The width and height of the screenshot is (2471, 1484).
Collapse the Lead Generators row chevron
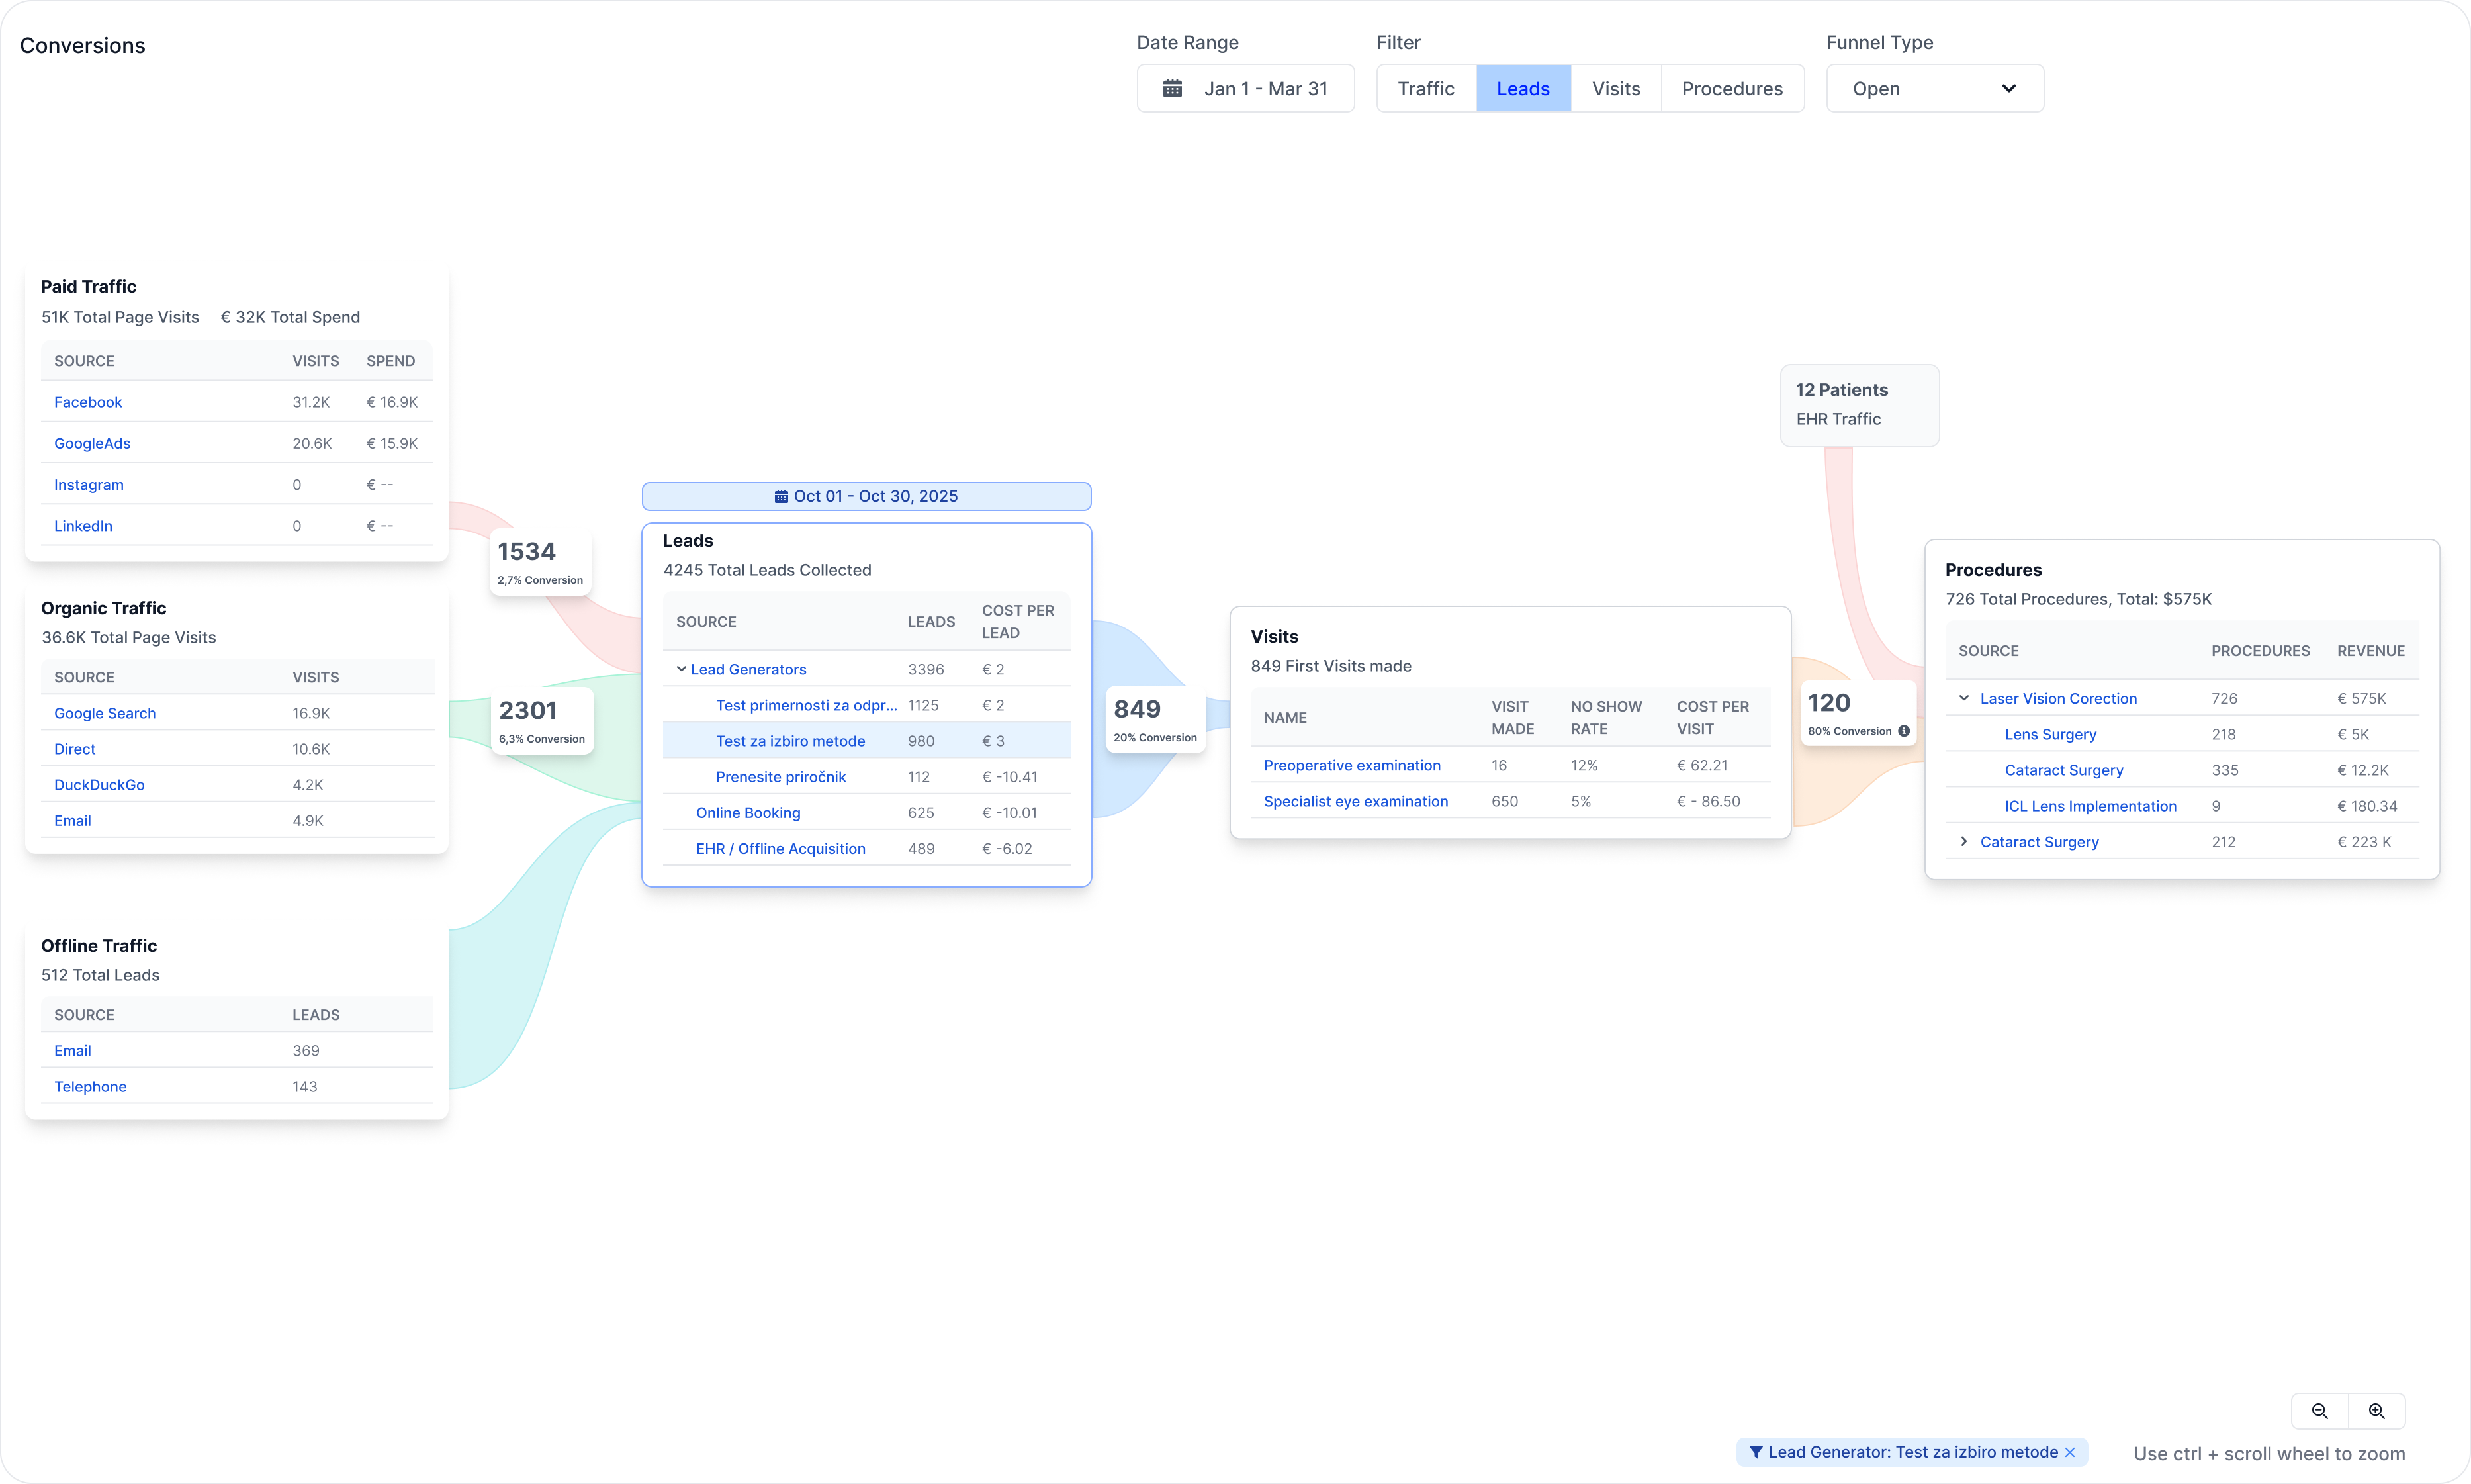(682, 669)
